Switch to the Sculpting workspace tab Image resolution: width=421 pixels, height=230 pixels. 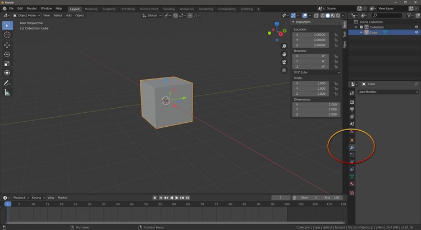tap(109, 9)
